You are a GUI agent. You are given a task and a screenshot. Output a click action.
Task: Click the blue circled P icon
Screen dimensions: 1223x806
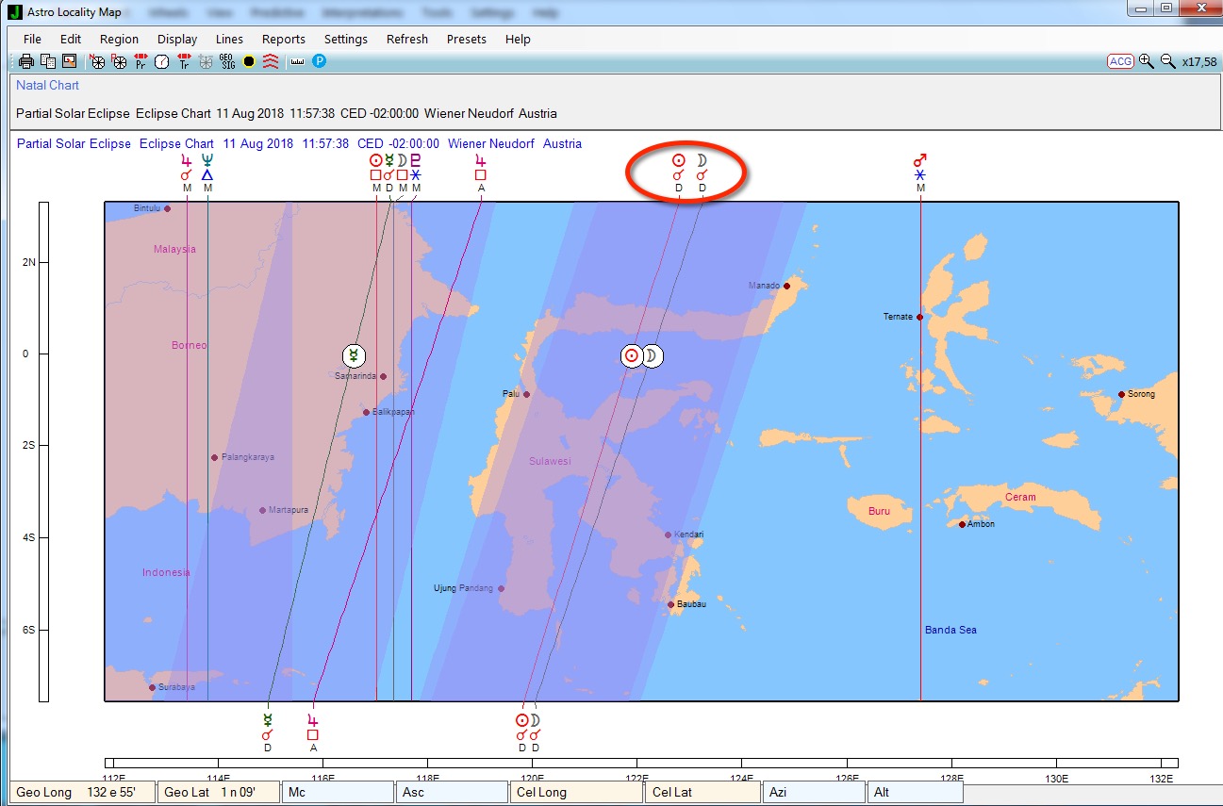319,61
